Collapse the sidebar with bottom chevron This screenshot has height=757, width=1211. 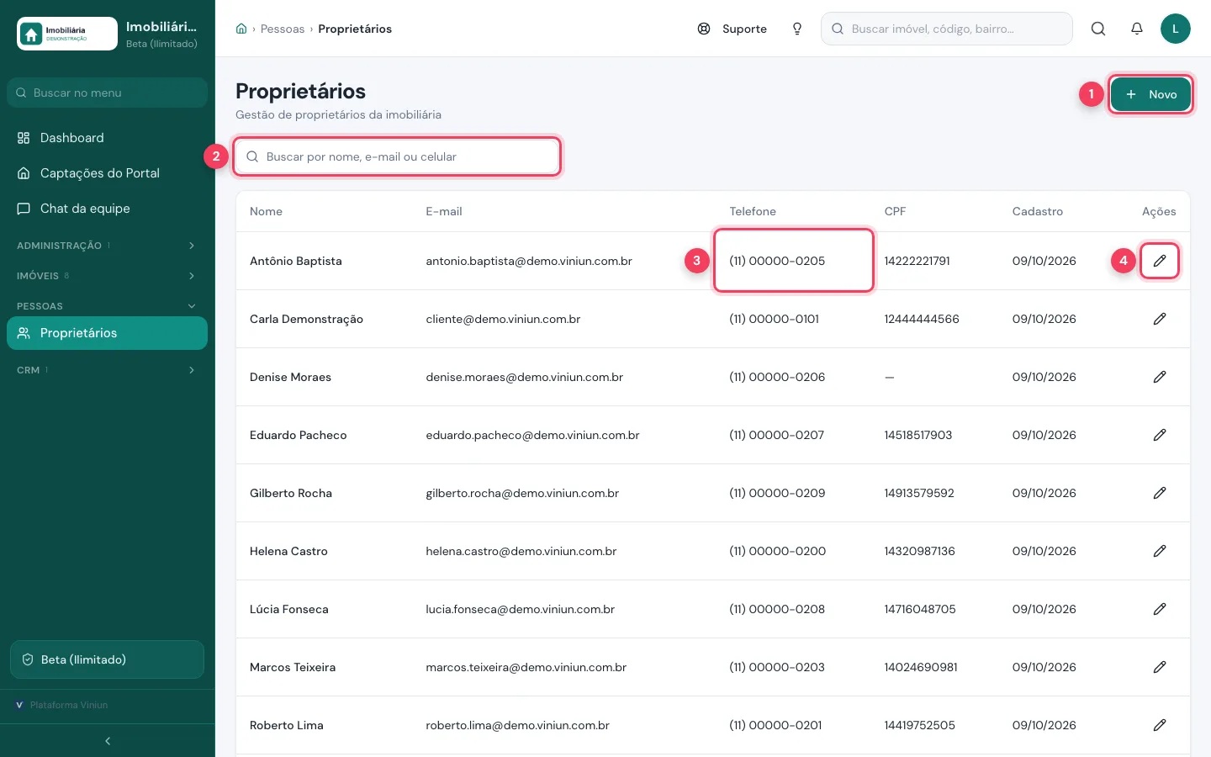tap(108, 741)
